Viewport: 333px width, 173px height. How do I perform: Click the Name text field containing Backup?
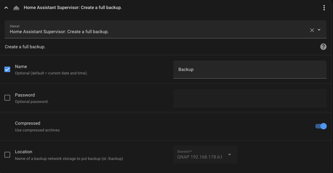(250, 69)
